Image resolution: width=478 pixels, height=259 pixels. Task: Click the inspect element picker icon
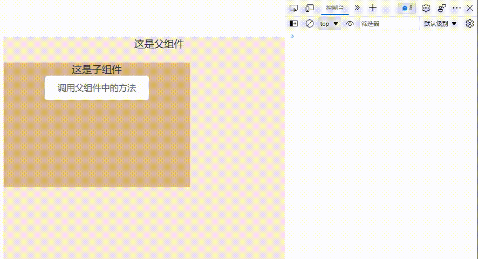[293, 8]
